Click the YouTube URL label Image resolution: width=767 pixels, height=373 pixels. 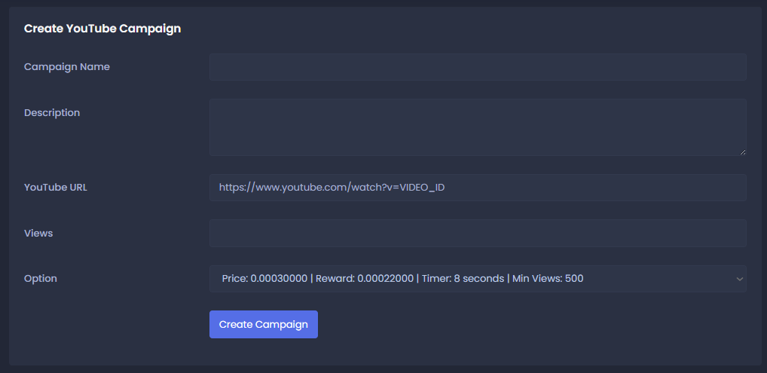click(x=56, y=188)
